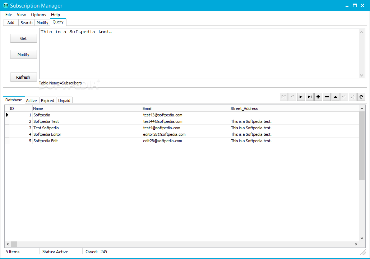The image size is (370, 259).
Task: Click grid horizontal scroll right arrow
Action: (x=356, y=244)
